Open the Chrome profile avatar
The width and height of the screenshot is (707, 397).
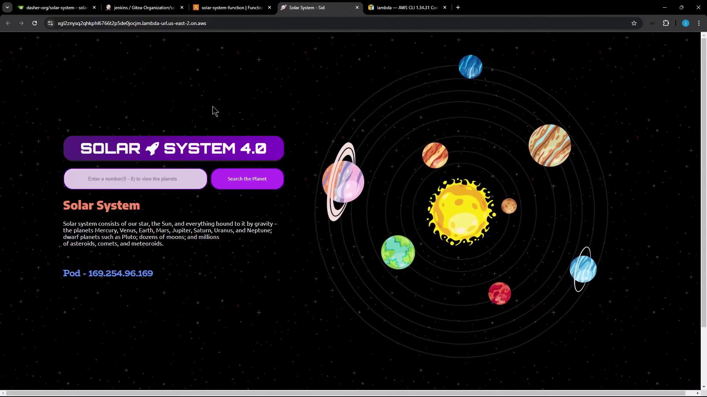tap(685, 23)
